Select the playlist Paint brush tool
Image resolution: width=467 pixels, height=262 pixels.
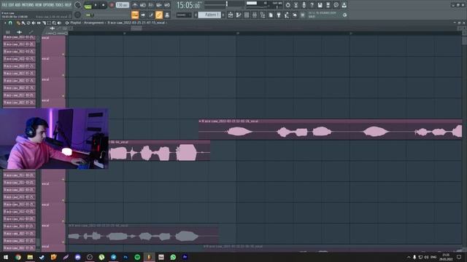[x=23, y=23]
